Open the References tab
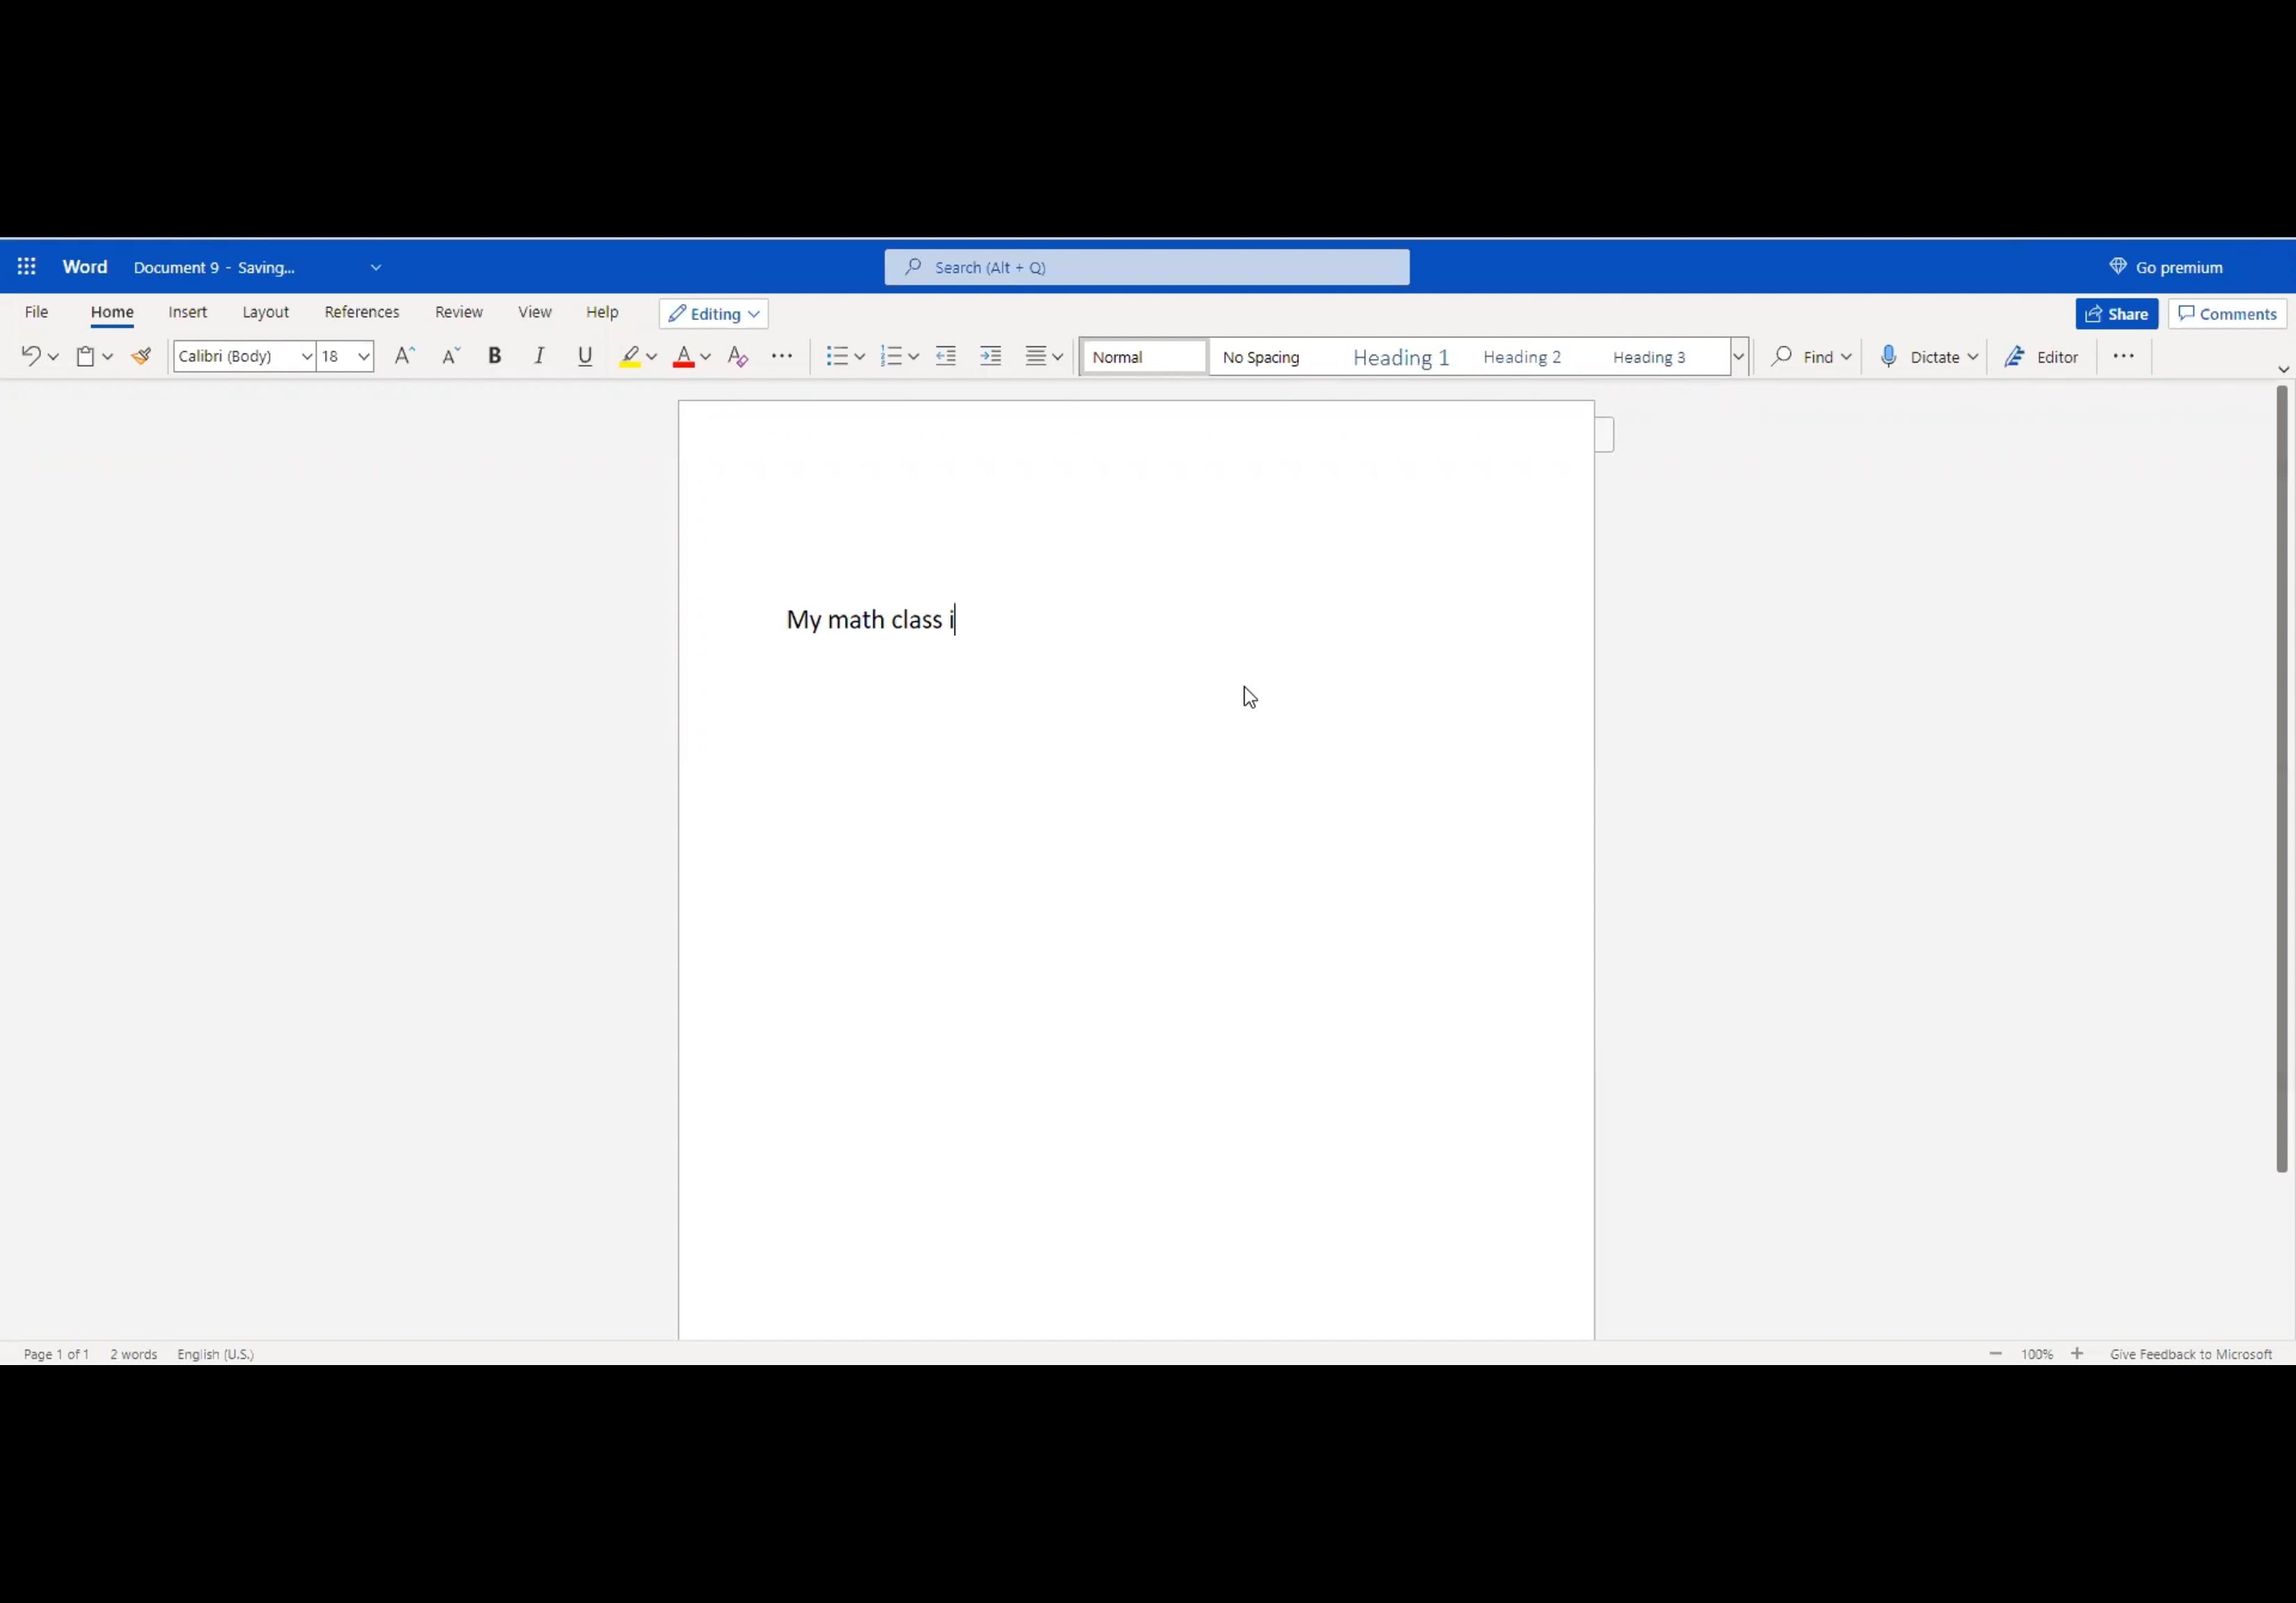This screenshot has height=1603, width=2296. pos(362,312)
